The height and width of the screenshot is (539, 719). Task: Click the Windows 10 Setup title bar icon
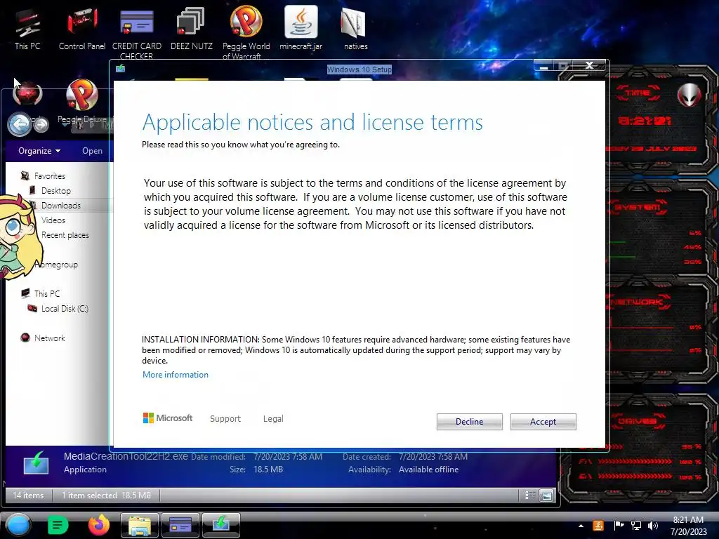point(121,69)
